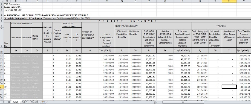The height and width of the screenshot is (104, 251).
Task: Select column R header
Action: point(183,1)
